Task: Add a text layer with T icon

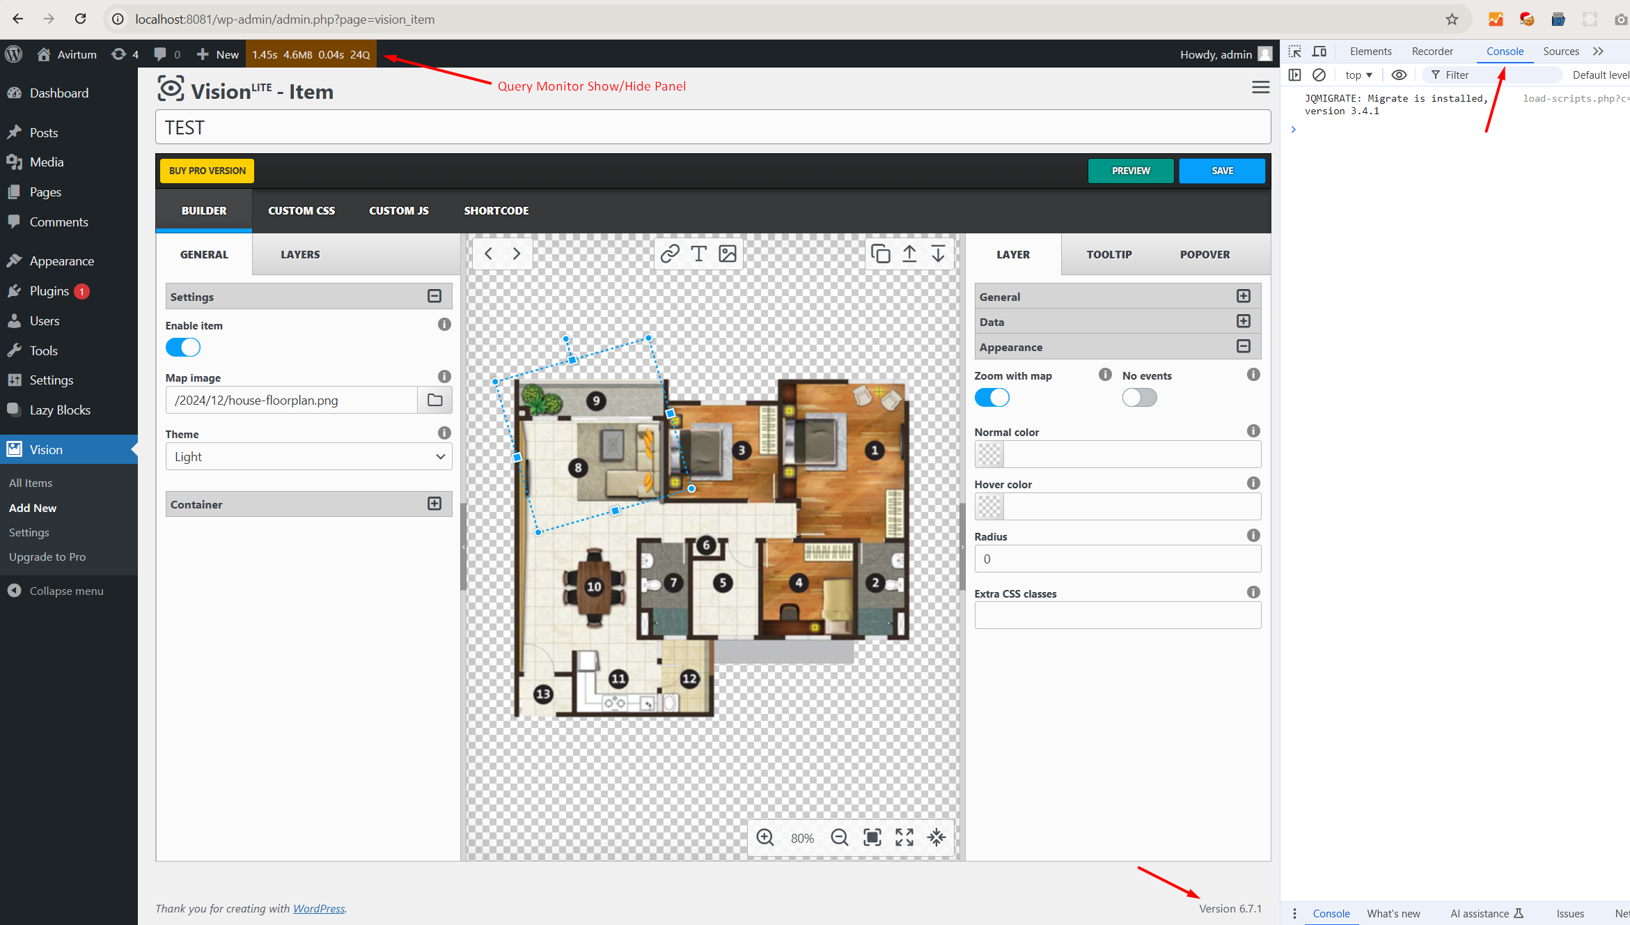Action: 698,254
